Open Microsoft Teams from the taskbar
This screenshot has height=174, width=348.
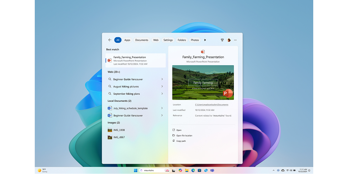212,170
